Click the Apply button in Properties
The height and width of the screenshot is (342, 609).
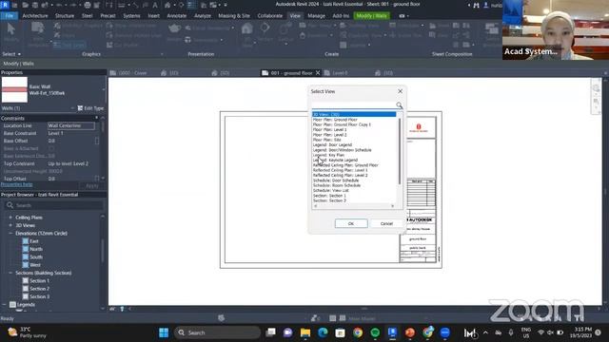92,186
